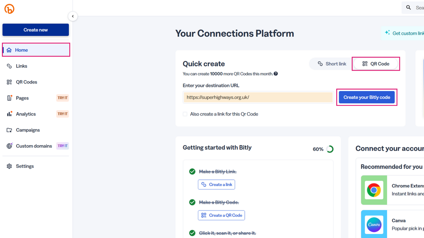
Task: Click Create your Bitly code button
Action: pos(366,97)
